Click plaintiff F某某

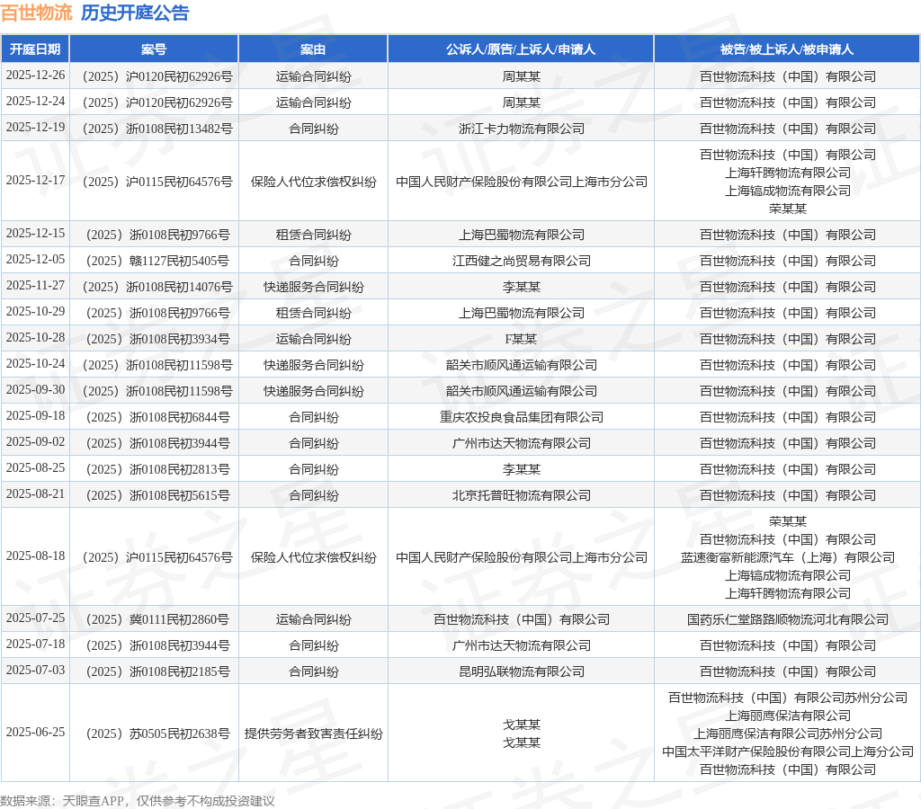[x=521, y=339]
